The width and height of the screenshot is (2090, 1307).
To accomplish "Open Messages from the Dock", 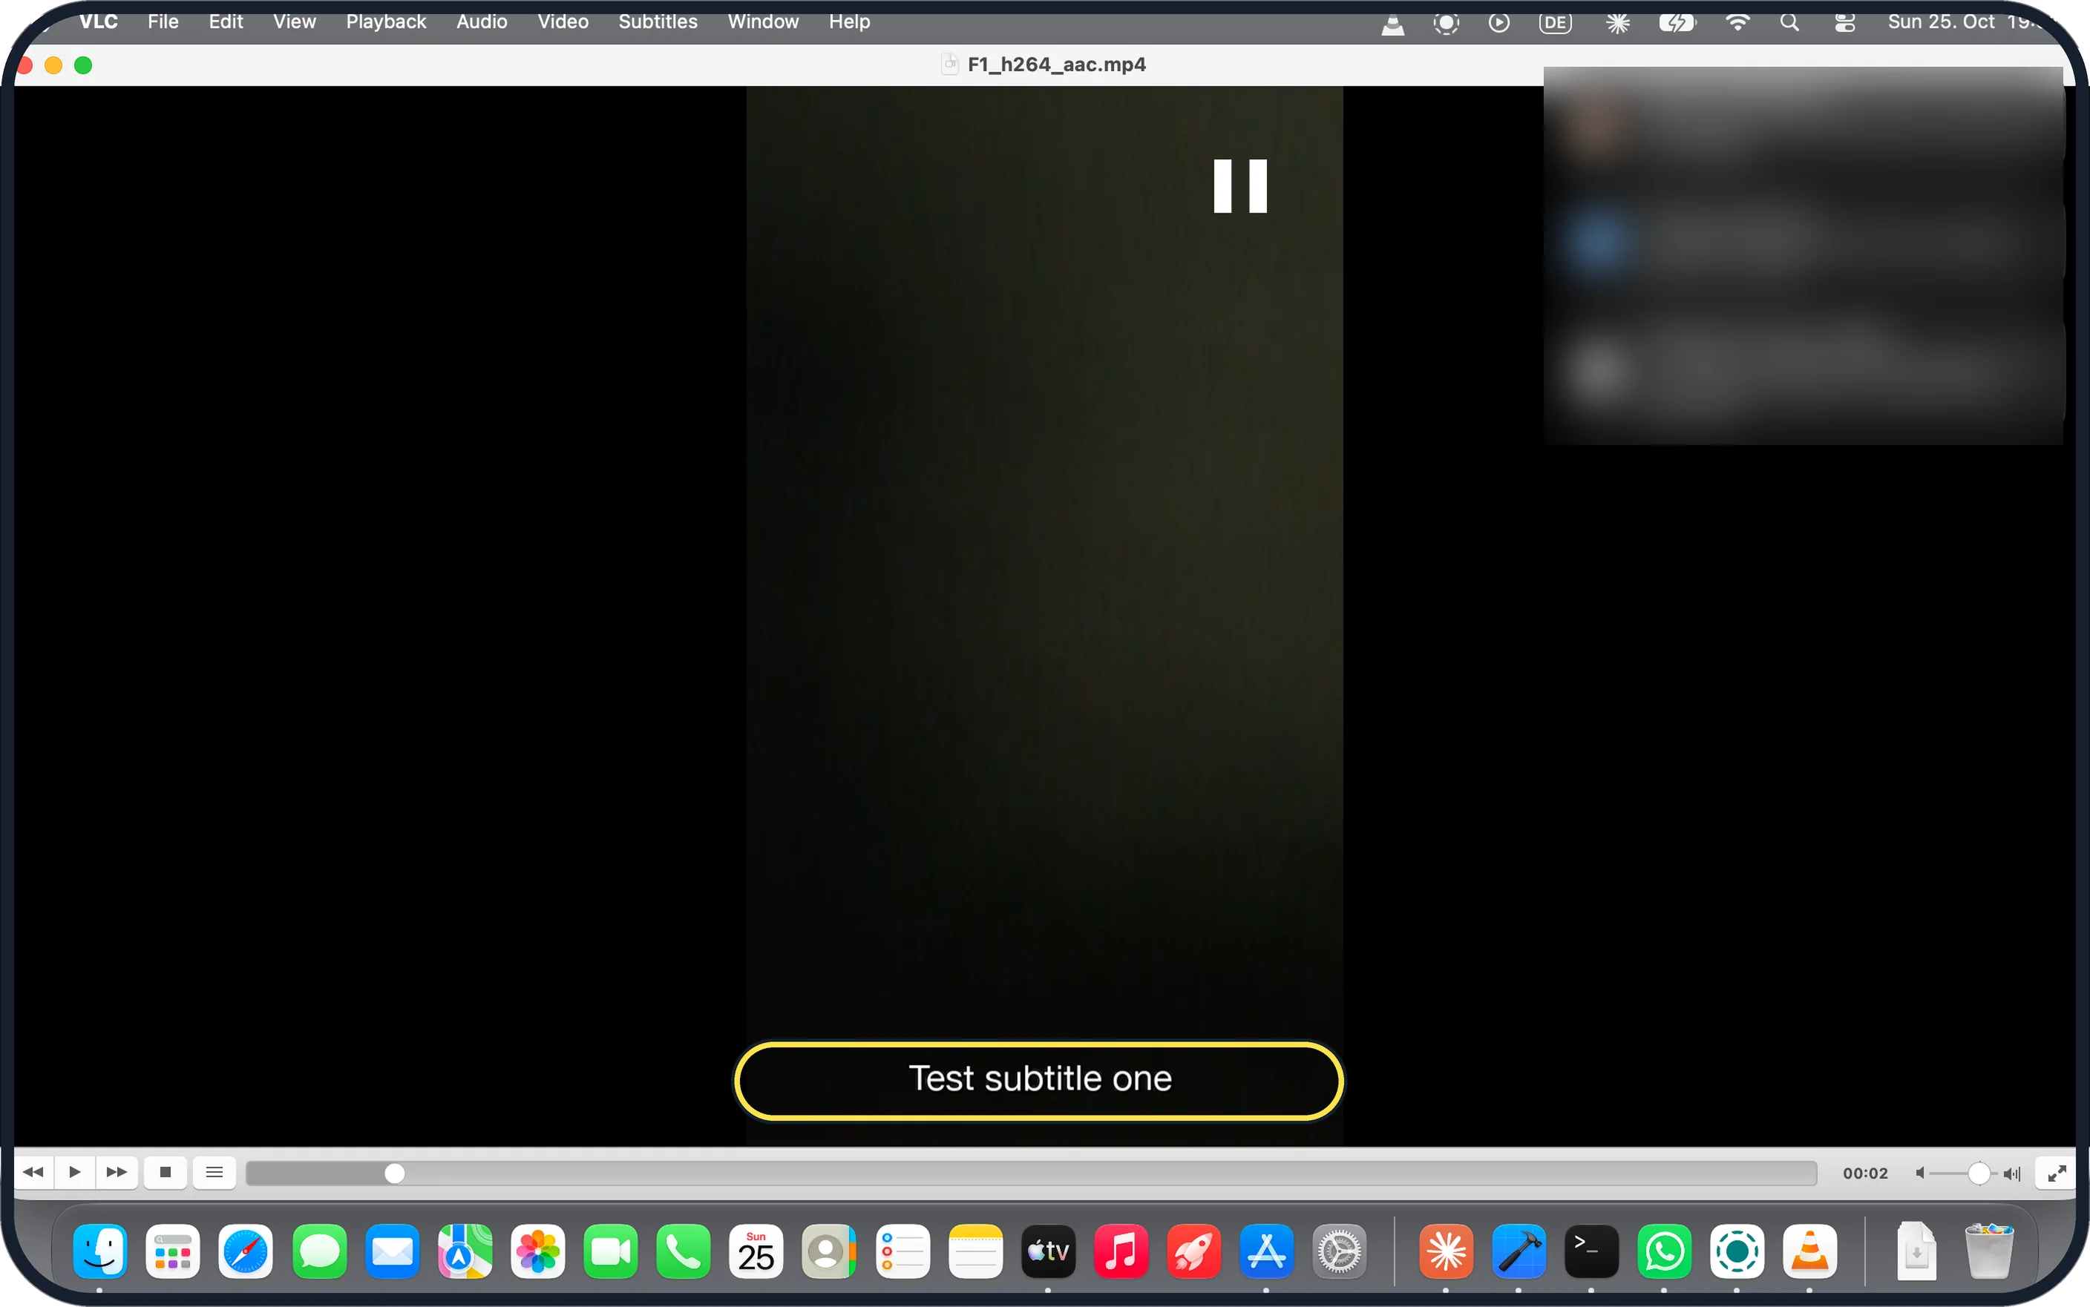I will [x=319, y=1251].
